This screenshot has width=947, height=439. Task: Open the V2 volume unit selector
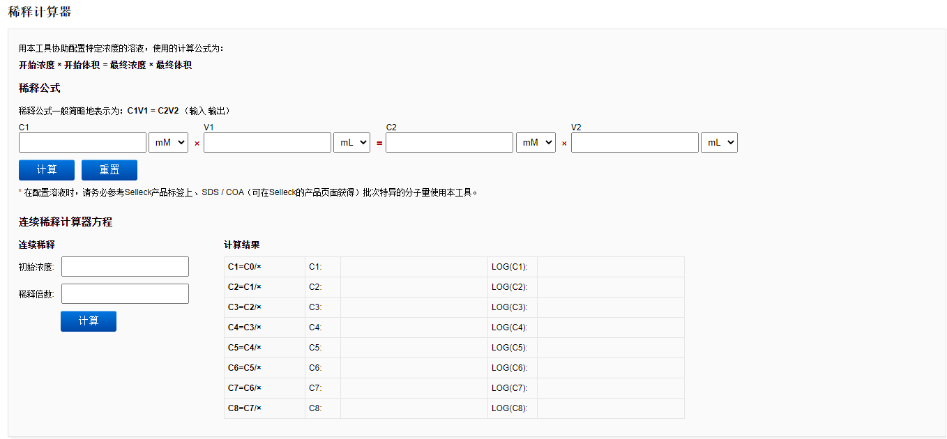click(719, 142)
